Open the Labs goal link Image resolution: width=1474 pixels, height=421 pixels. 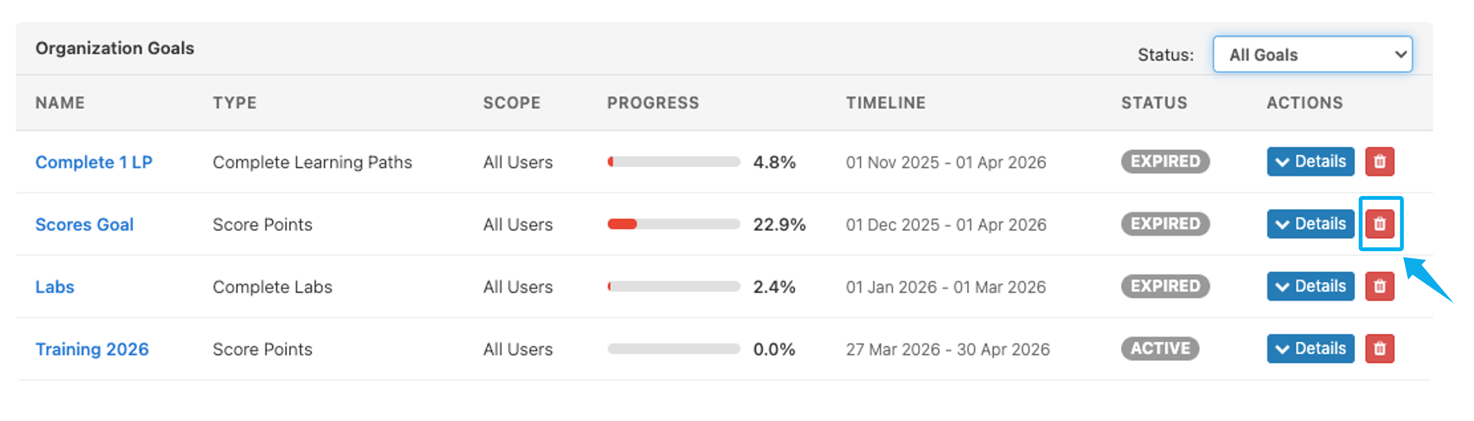pos(55,286)
